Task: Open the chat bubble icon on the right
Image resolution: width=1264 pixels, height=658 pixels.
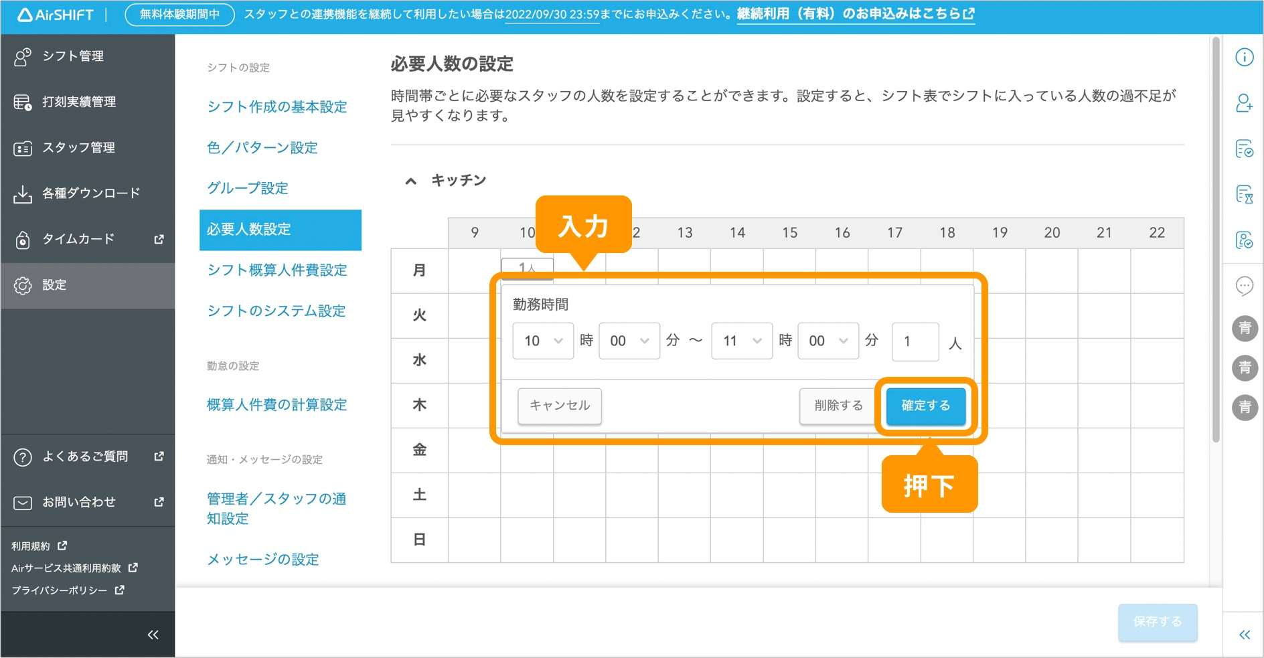Action: click(x=1245, y=286)
